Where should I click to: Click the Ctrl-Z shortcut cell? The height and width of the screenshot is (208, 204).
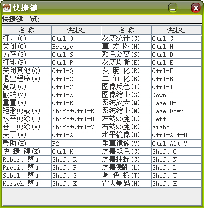click(76, 95)
